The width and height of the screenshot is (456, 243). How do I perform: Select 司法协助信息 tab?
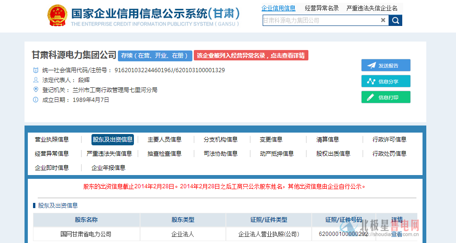(x=220, y=154)
